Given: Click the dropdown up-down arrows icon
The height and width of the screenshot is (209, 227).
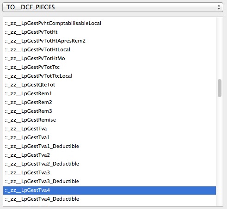Looking at the screenshot, I should pyautogui.click(x=219, y=7).
